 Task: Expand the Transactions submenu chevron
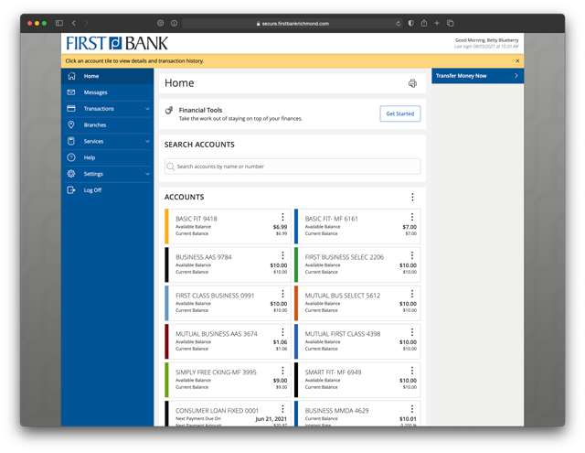point(147,109)
